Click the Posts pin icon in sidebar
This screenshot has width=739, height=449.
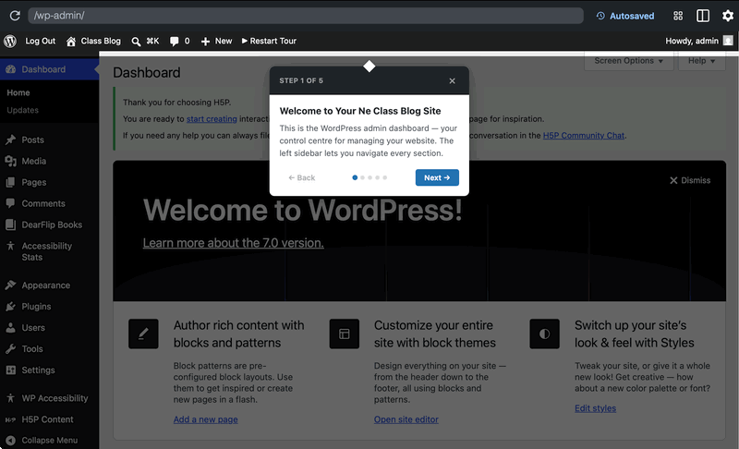click(x=10, y=140)
